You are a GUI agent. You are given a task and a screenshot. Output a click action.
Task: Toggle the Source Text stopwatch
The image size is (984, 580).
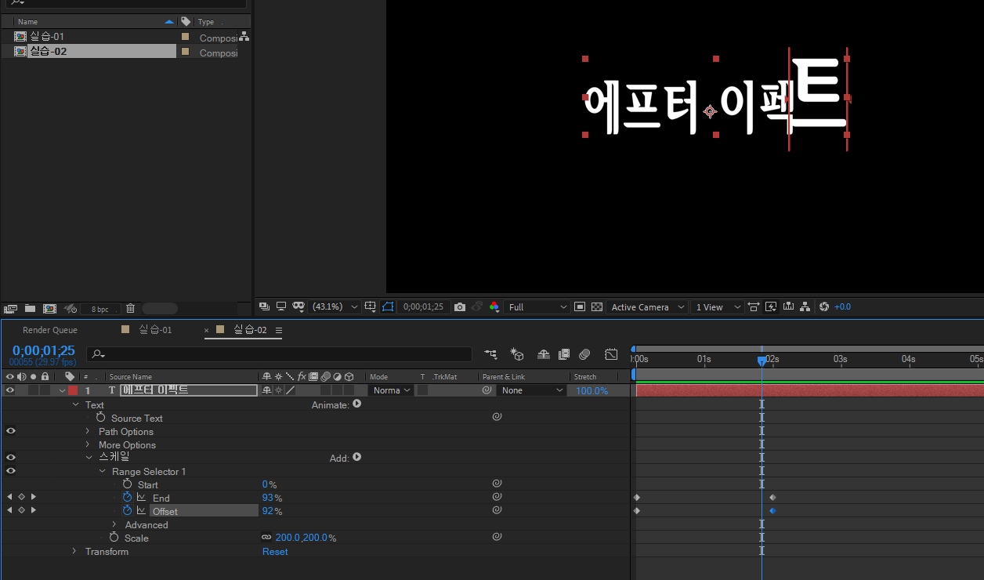[100, 418]
